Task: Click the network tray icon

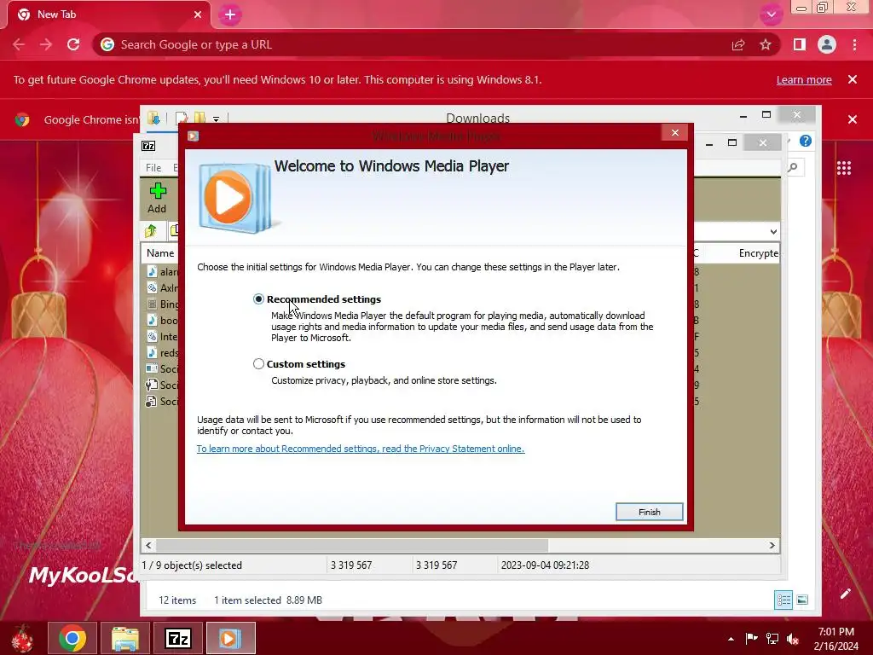Action: pyautogui.click(x=772, y=638)
